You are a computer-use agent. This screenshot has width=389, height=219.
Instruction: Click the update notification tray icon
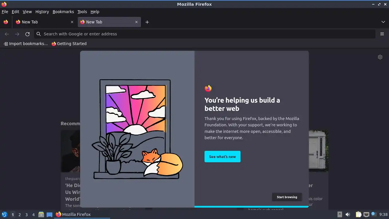374,214
